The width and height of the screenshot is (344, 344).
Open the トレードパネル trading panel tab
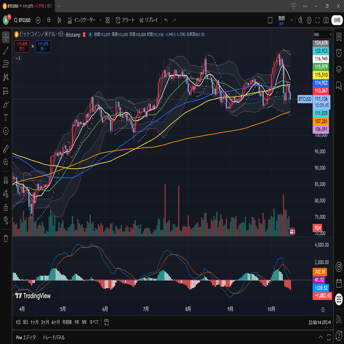click(54, 337)
